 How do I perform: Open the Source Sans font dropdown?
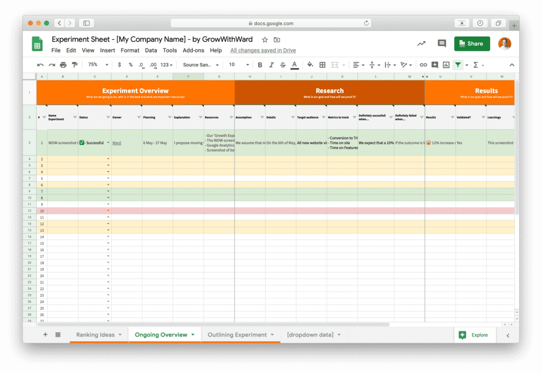pyautogui.click(x=201, y=65)
